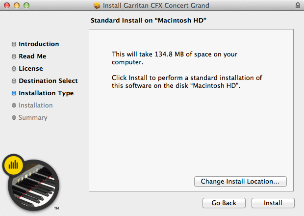Click the Install Garritan CFX Concert Grand title
This screenshot has width=304, height=216.
[156, 5]
